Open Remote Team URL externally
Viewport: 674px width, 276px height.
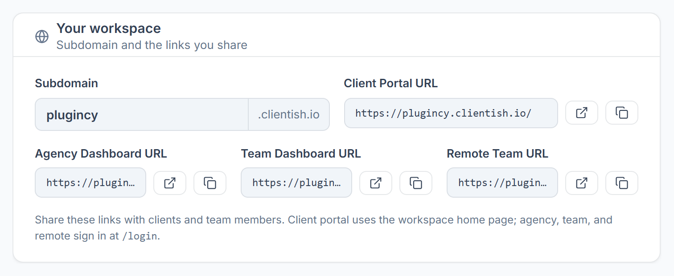pos(582,183)
